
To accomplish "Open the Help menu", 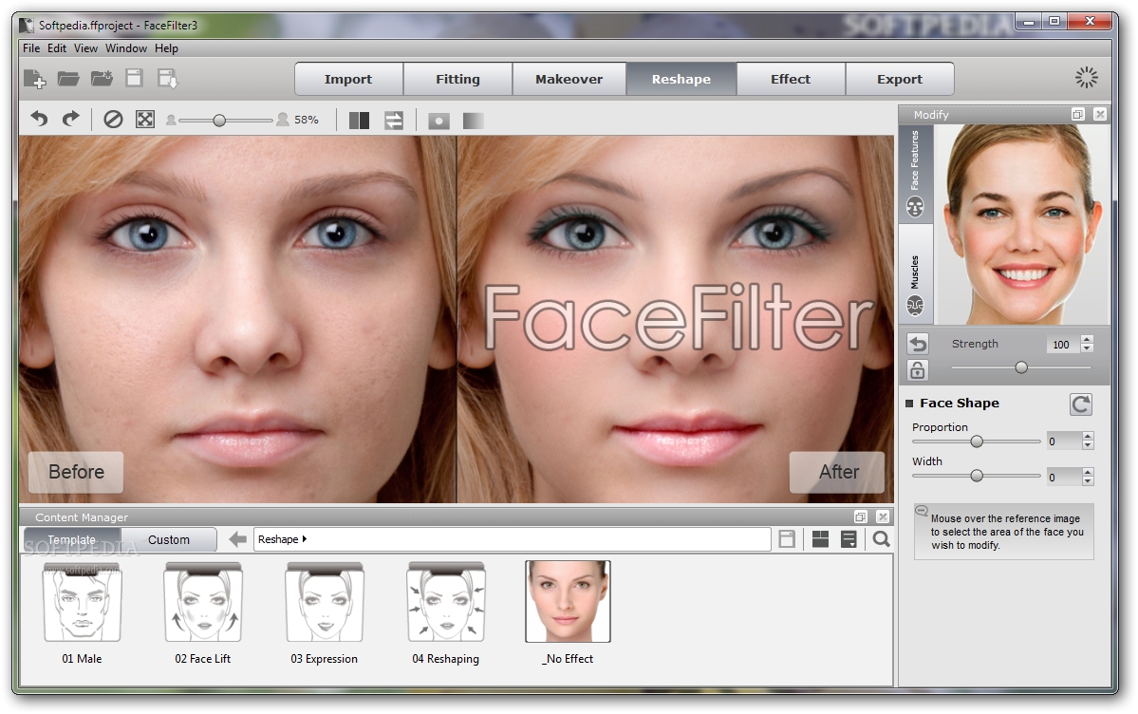I will (x=166, y=47).
